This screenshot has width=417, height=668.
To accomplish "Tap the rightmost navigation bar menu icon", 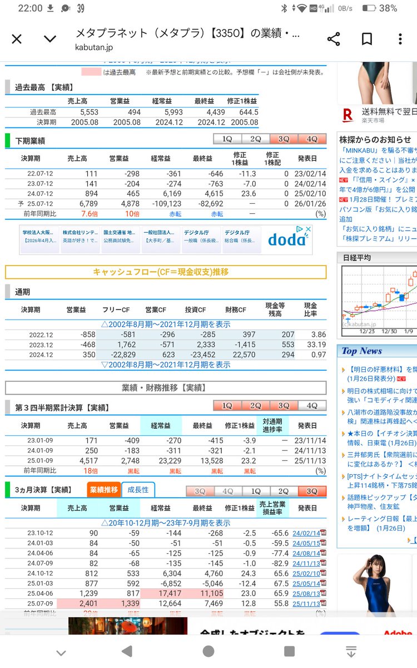I will [x=351, y=651].
